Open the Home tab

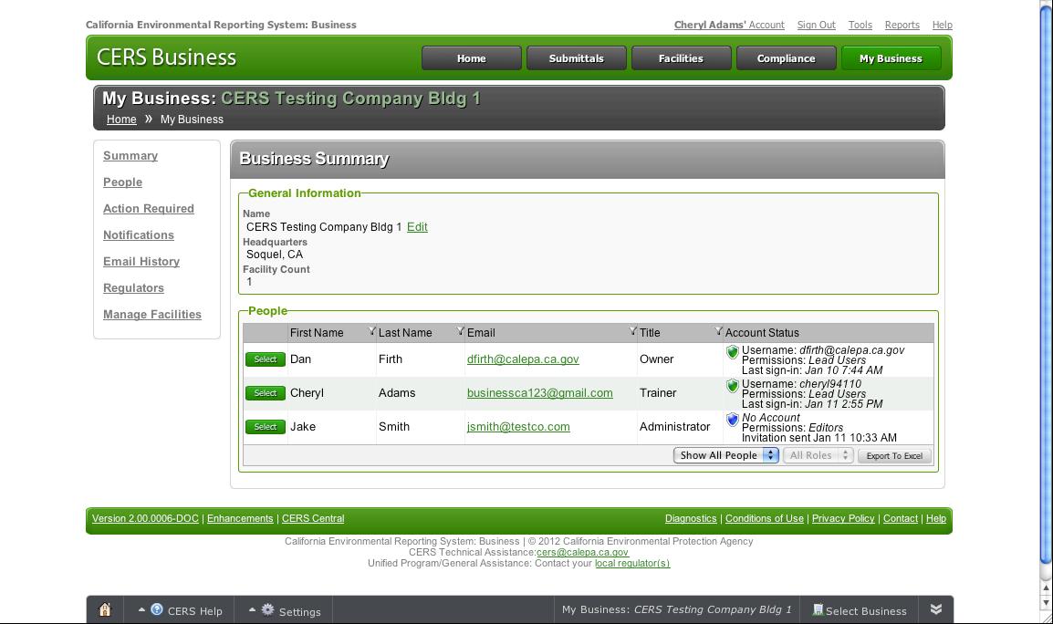pyautogui.click(x=472, y=58)
